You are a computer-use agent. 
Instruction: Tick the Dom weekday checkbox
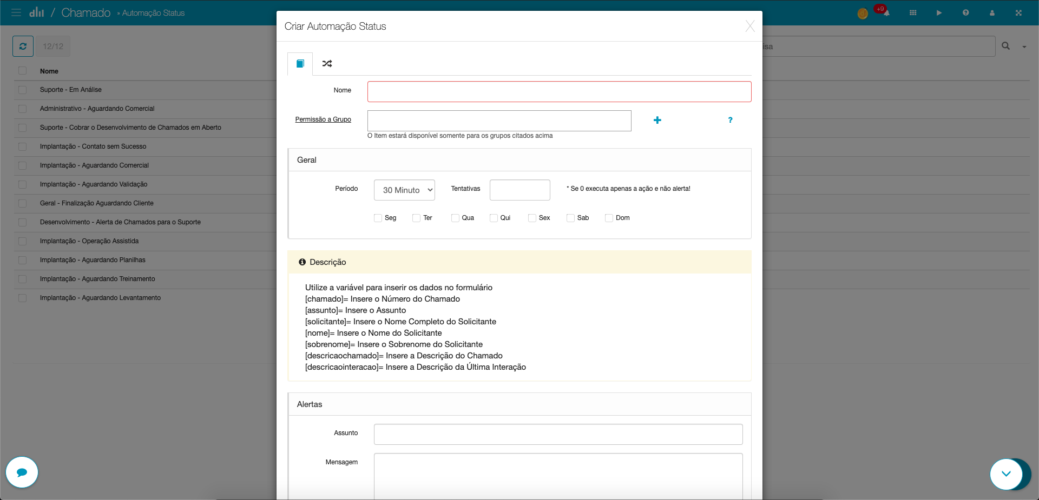[609, 218]
